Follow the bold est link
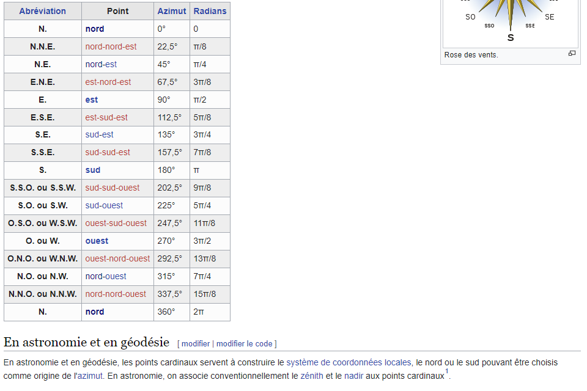 91,100
